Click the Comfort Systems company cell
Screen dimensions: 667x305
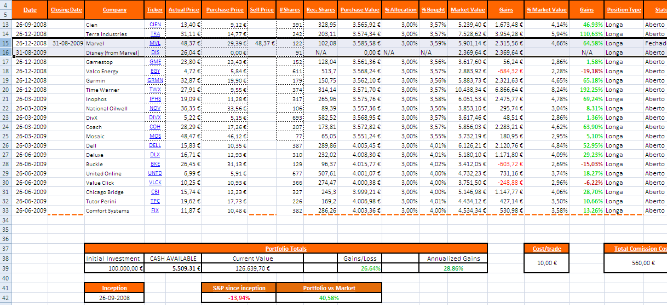point(114,210)
